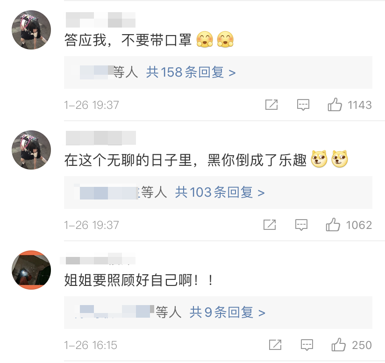Like the comment showing 250 likes
The image size is (385, 363).
click(x=339, y=345)
